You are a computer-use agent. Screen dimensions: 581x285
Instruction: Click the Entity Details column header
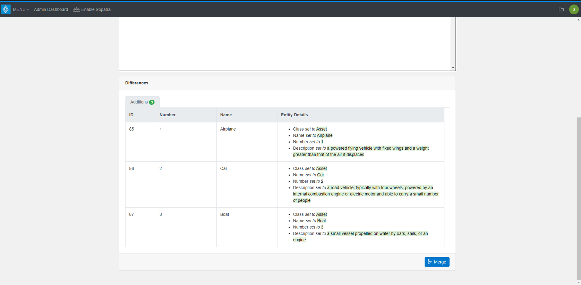(x=361, y=115)
